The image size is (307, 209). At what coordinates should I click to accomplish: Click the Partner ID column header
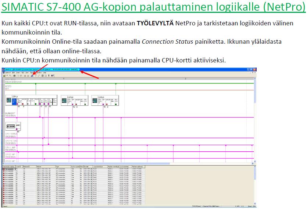pyautogui.click(x=29, y=166)
